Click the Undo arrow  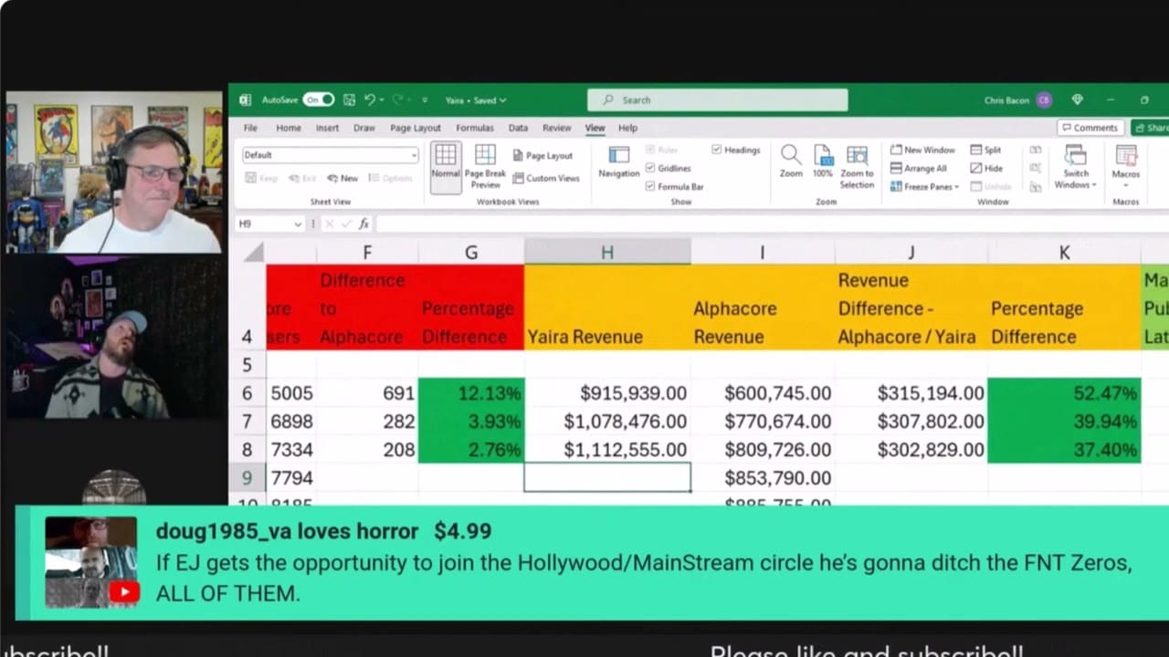pos(370,99)
